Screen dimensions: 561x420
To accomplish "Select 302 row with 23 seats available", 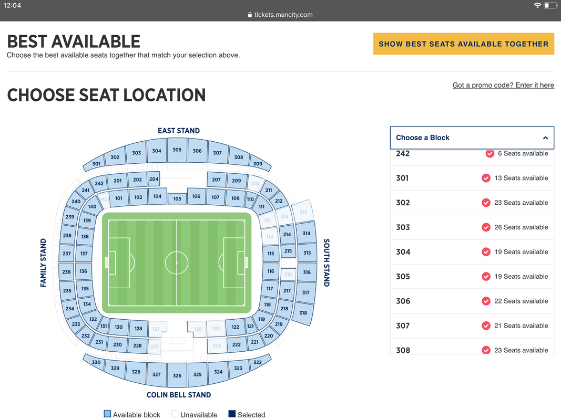I will (x=472, y=203).
